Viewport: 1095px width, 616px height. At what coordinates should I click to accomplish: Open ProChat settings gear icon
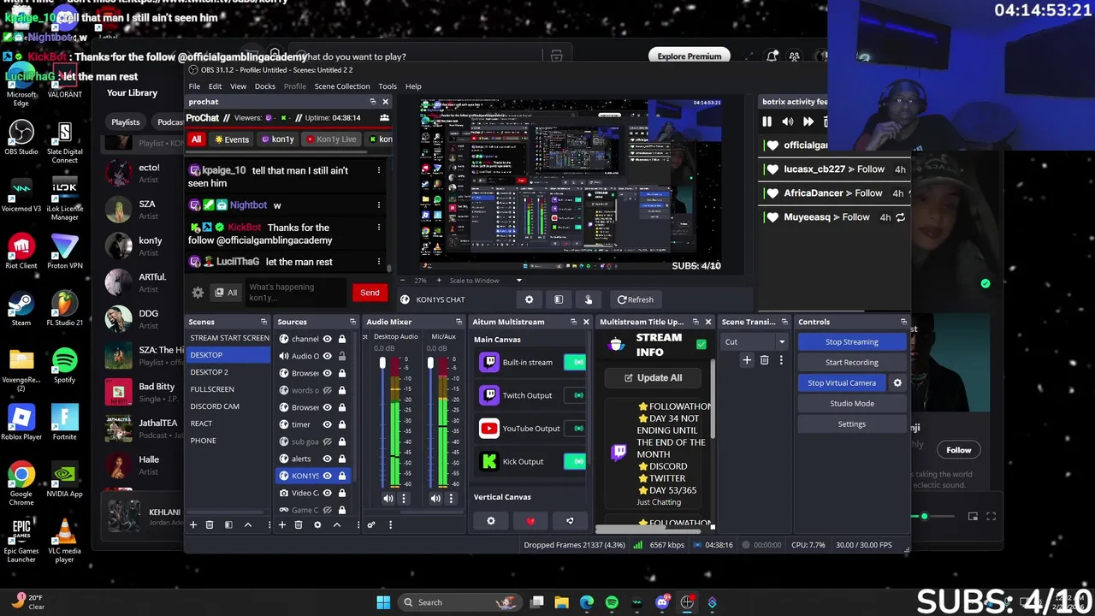click(x=198, y=293)
